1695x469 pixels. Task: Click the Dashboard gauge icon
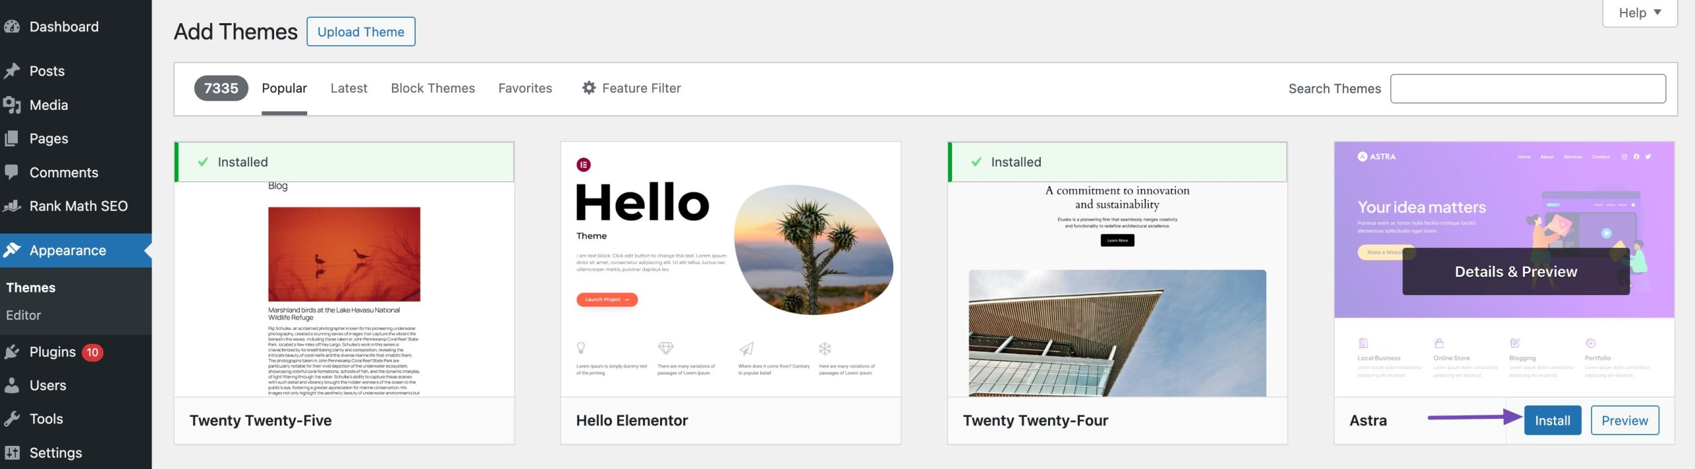click(x=11, y=26)
